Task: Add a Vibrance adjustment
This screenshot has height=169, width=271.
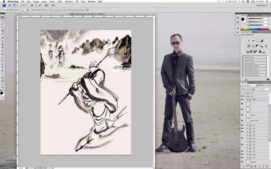Action: [245, 46]
